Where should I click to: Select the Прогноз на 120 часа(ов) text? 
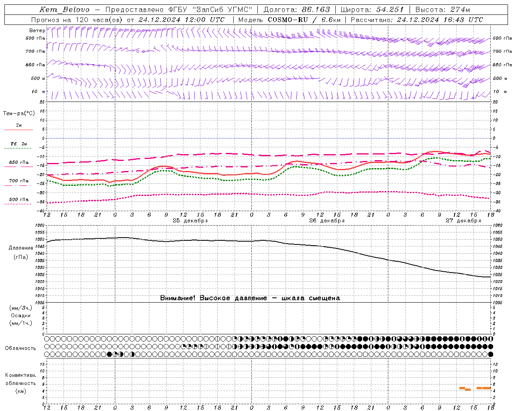[77, 20]
